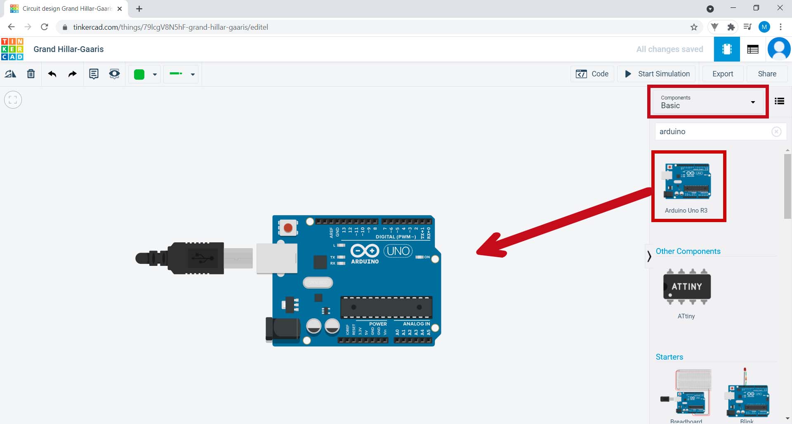The width and height of the screenshot is (792, 424).
Task: Click the Share button
Action: point(767,74)
